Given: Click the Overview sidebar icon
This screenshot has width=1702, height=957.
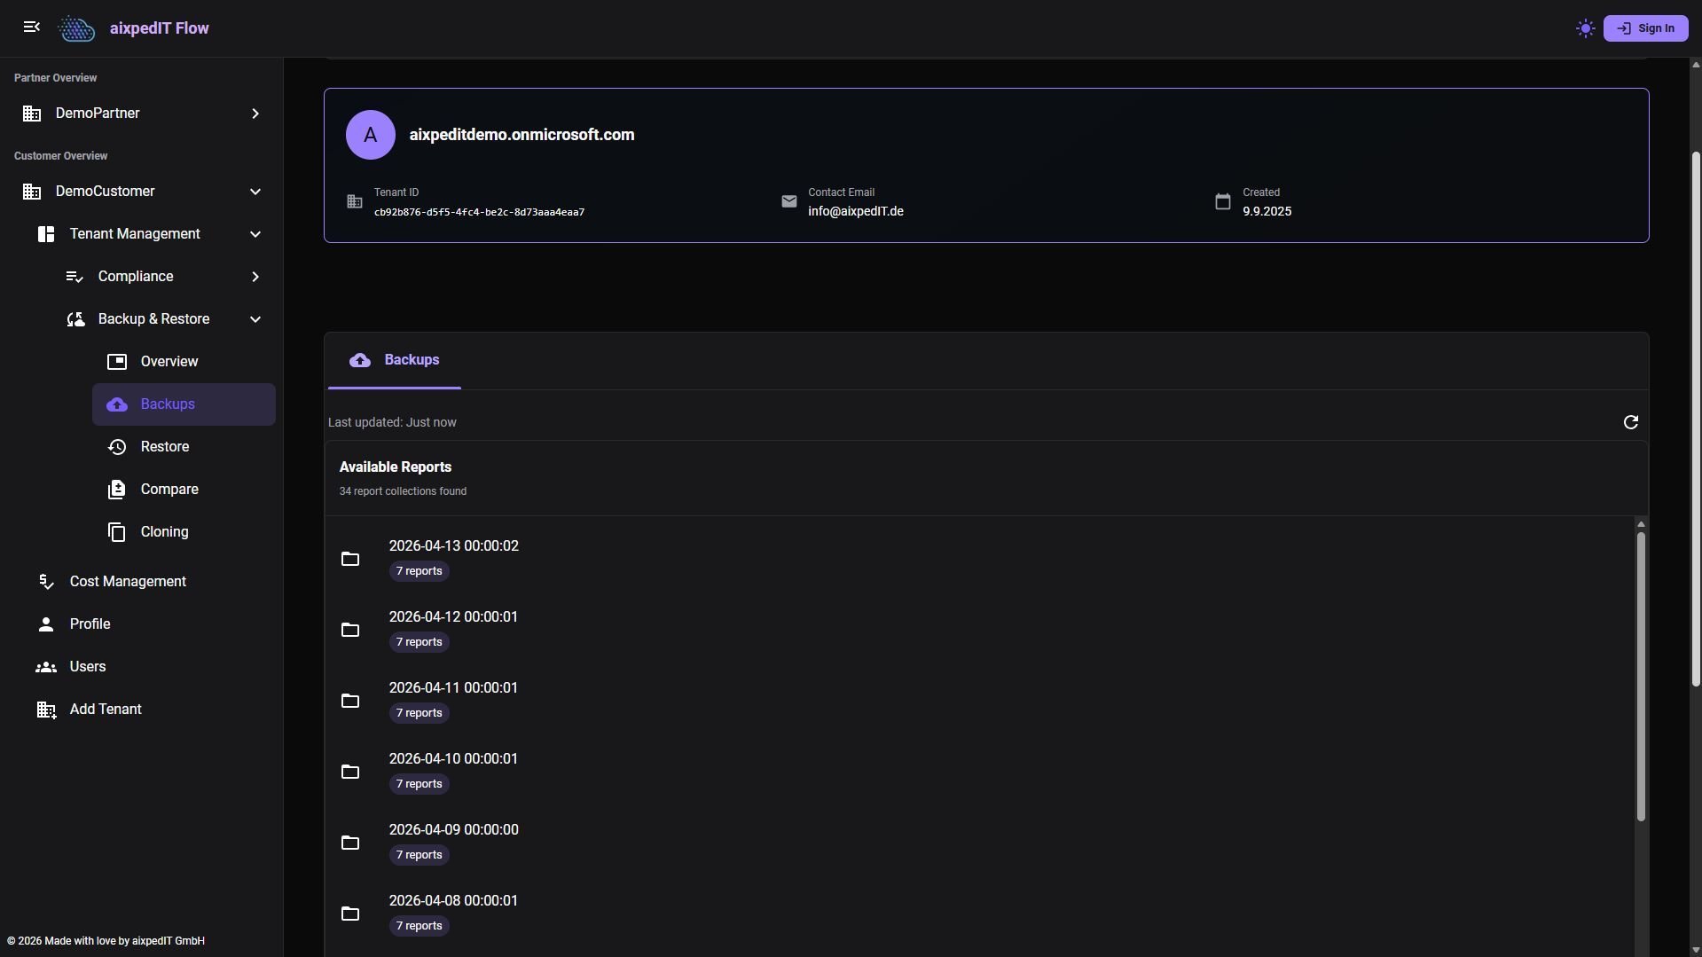Looking at the screenshot, I should 117,362.
